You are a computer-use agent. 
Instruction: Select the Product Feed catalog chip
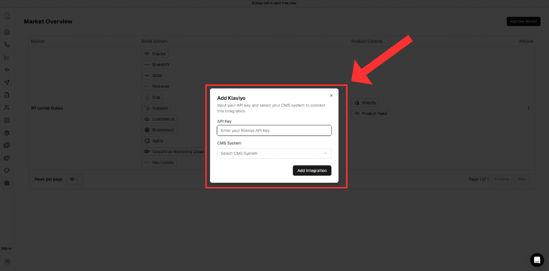pyautogui.click(x=370, y=113)
